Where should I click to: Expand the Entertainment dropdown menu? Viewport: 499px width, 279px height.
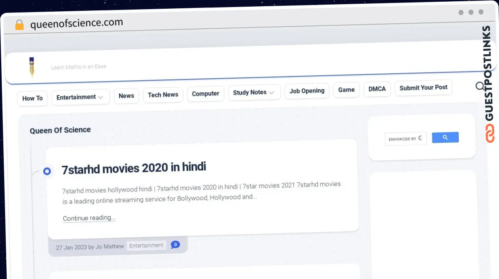80,97
